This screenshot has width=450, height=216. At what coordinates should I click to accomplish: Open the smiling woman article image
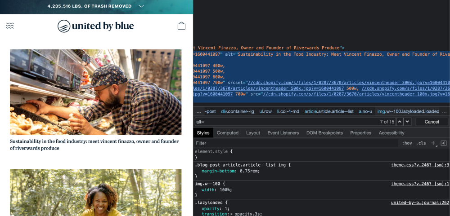[x=95, y=192]
